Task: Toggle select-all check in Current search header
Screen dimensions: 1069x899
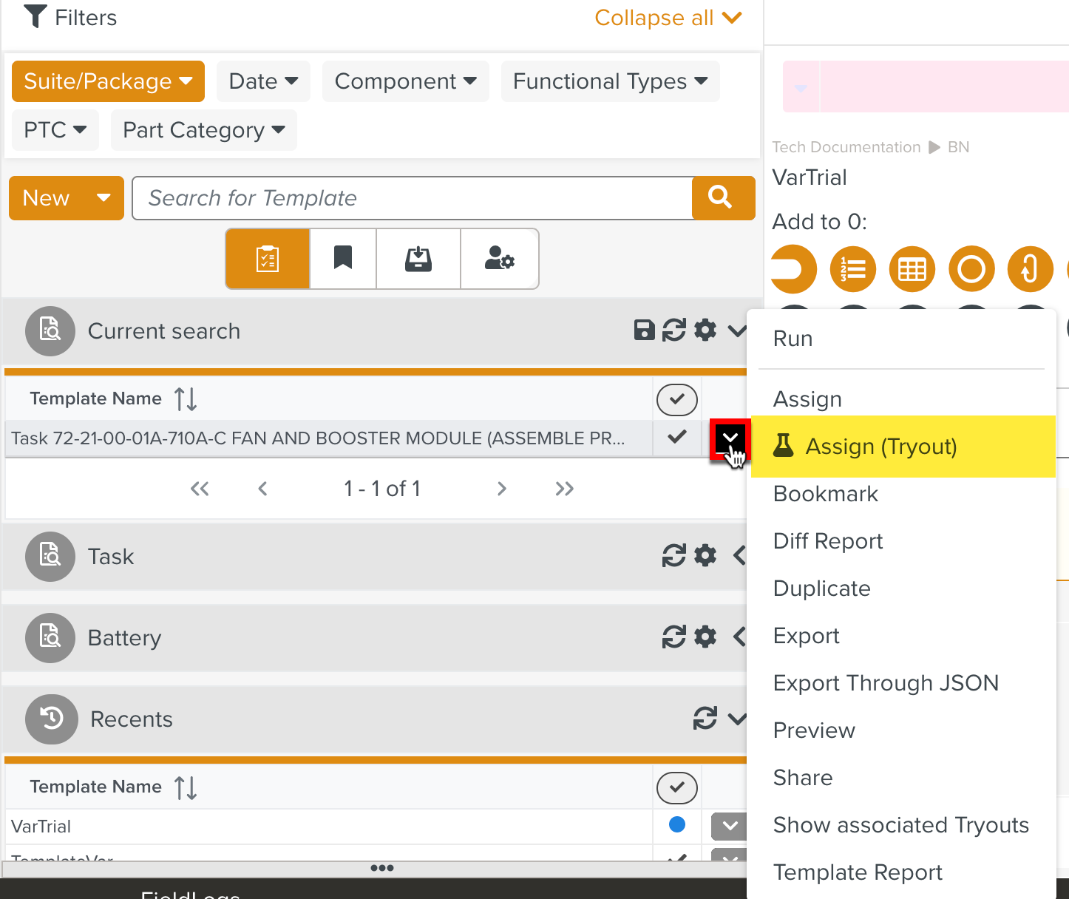Action: (x=676, y=399)
